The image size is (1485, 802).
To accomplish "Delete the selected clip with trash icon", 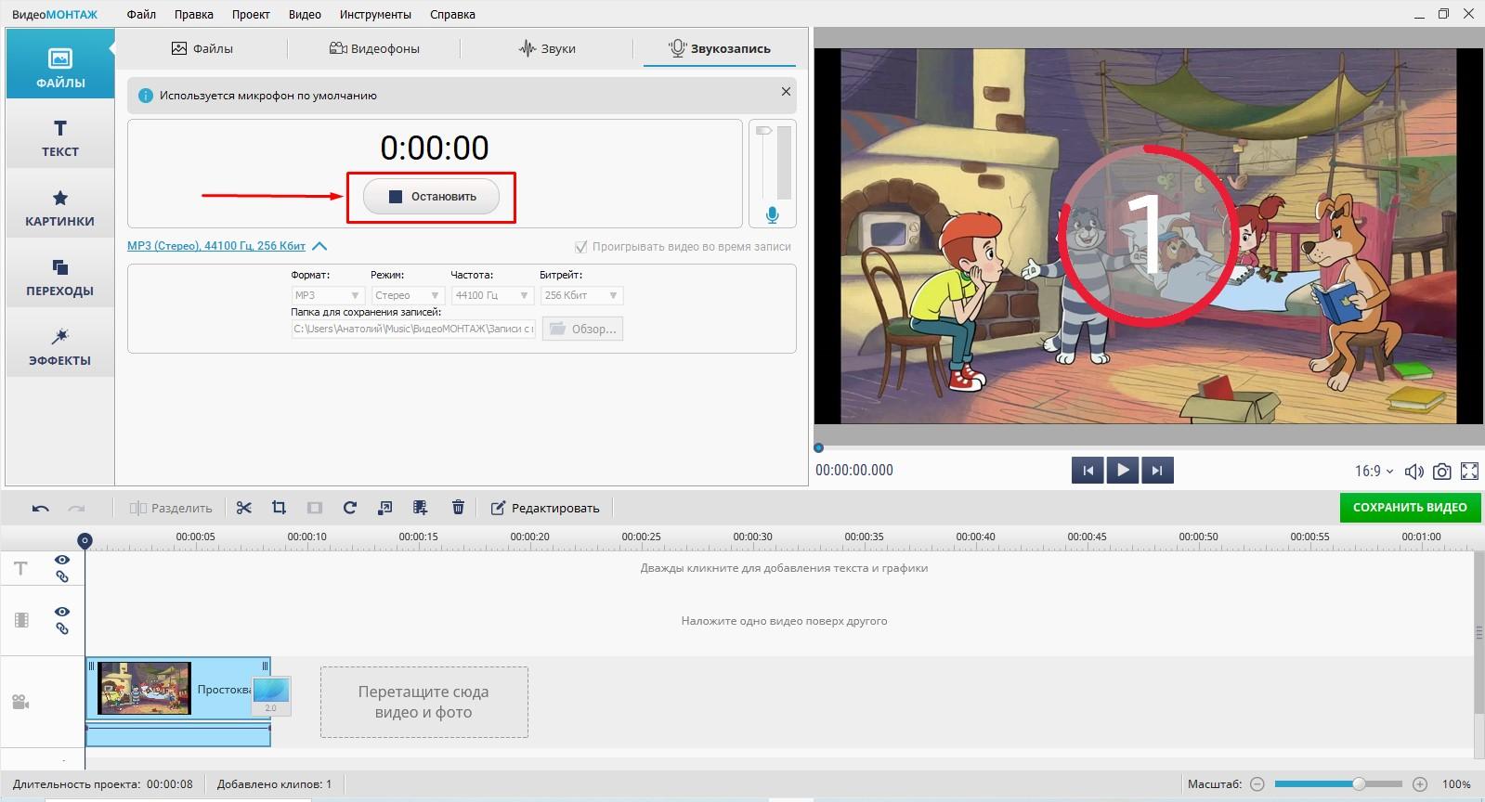I will pos(458,508).
